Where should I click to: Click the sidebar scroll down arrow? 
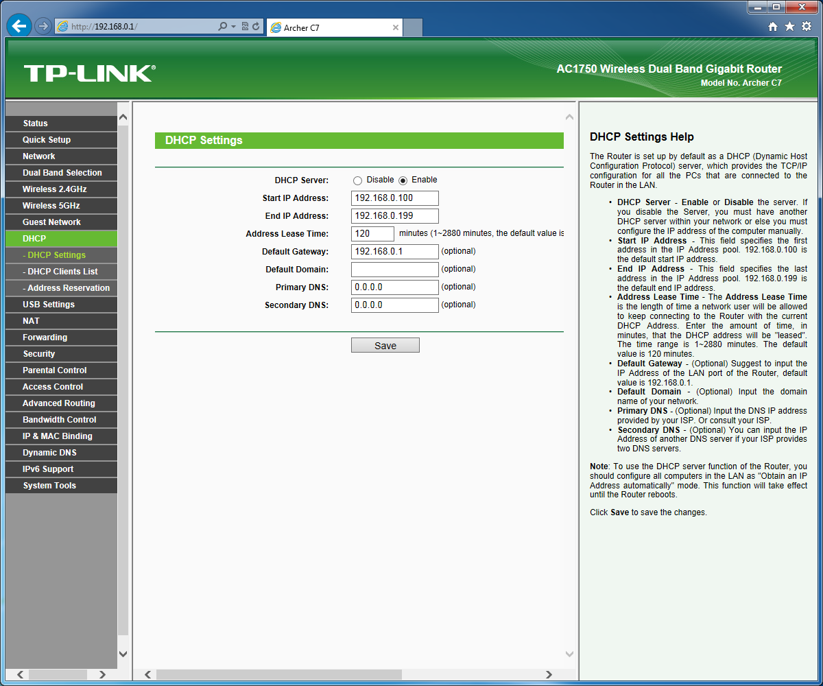pyautogui.click(x=123, y=654)
